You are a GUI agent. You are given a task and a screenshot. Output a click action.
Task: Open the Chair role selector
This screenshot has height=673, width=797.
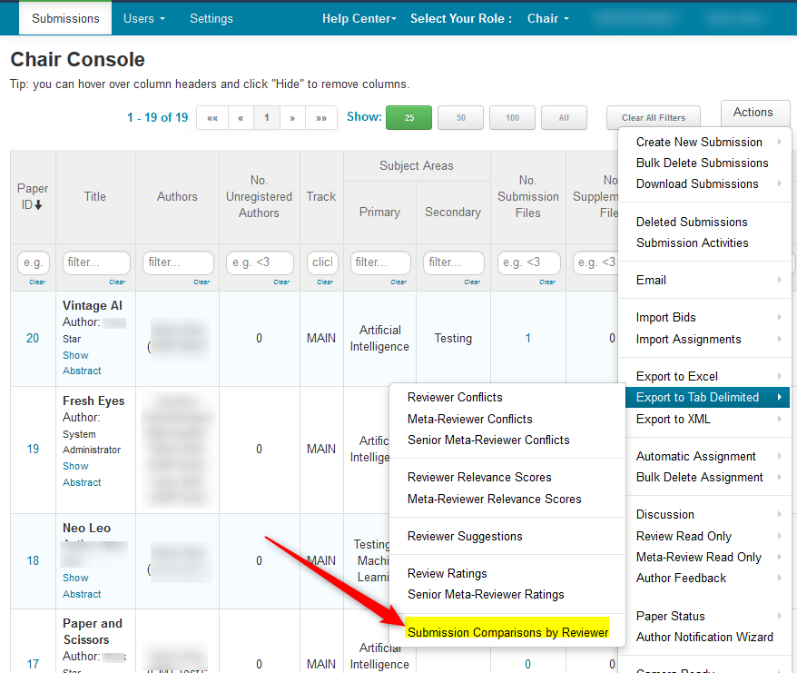pyautogui.click(x=548, y=18)
